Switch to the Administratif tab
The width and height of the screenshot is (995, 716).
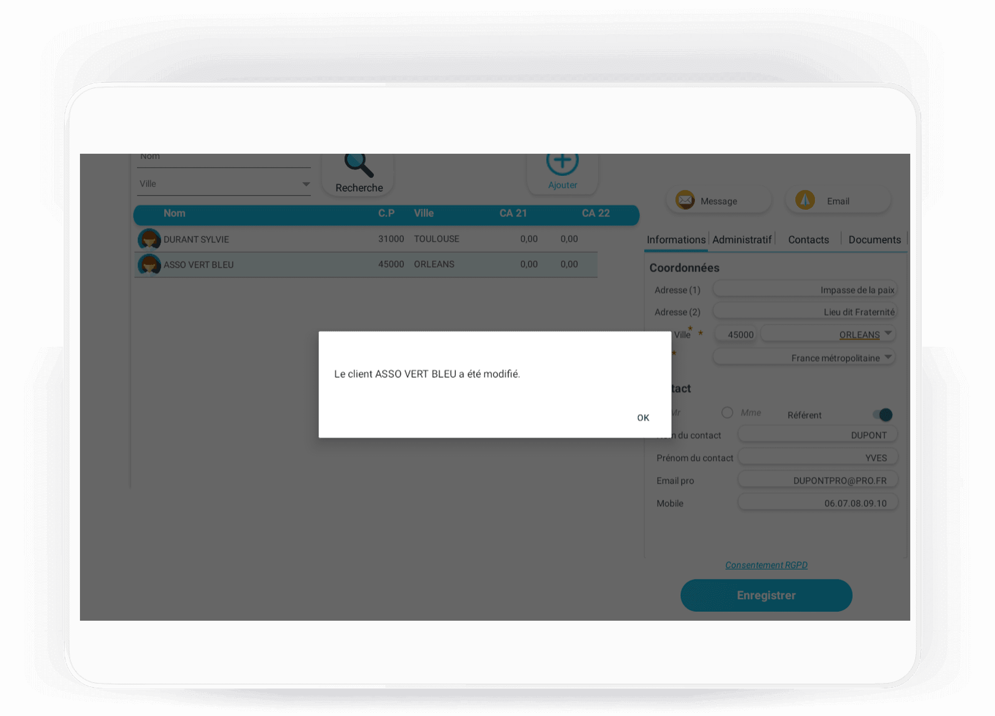click(x=741, y=239)
